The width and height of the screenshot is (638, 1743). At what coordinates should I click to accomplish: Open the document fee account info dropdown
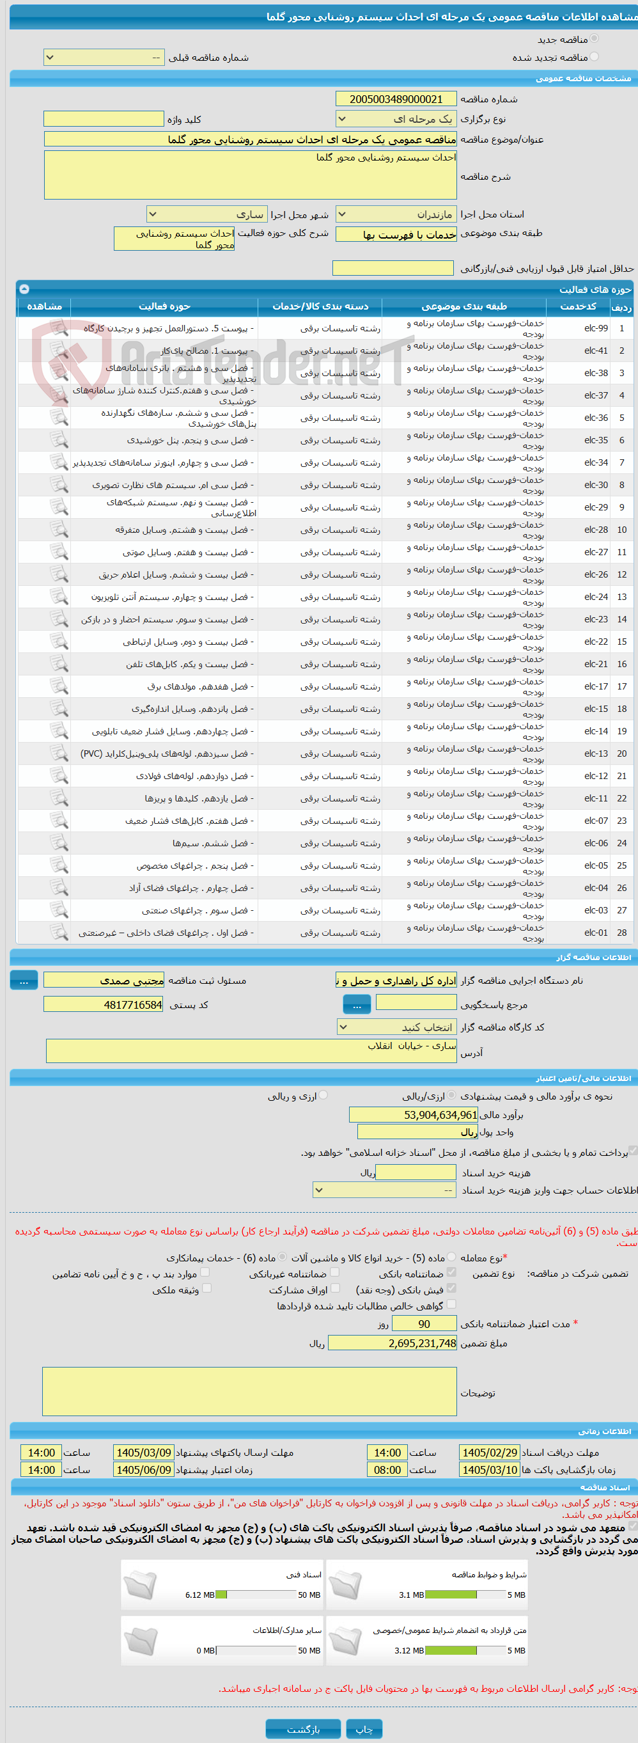point(384,1190)
